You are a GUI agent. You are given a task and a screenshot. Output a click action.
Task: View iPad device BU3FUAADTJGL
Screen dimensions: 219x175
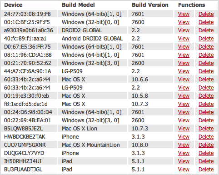click(x=184, y=170)
